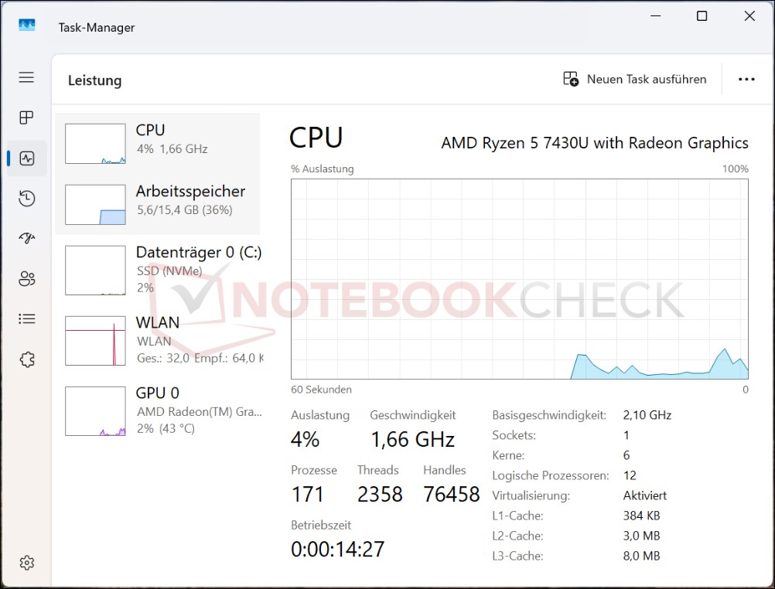Select Datenträger 0 (C:) in the list
The image size is (775, 589).
159,270
